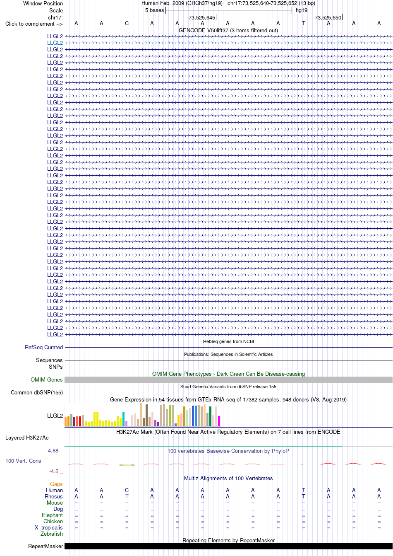Image resolution: width=393 pixels, height=556 pixels.
Task: Click the hg19 label beside the scale bar
Action: tap(302, 10)
